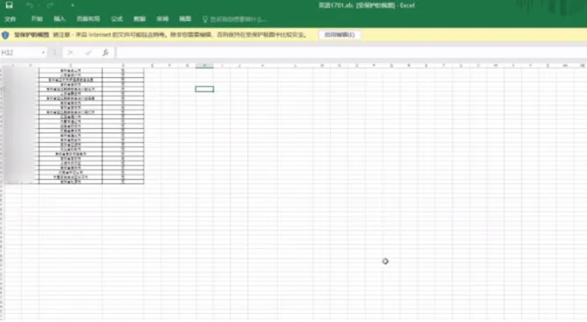The image size is (587, 322).
Task: Switch to the 插入 (Insert) ribbon tab
Action: tap(59, 18)
